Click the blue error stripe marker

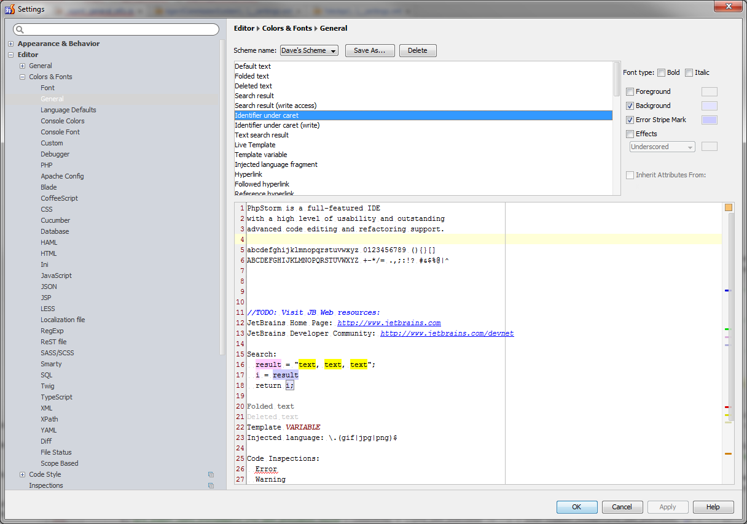click(727, 290)
